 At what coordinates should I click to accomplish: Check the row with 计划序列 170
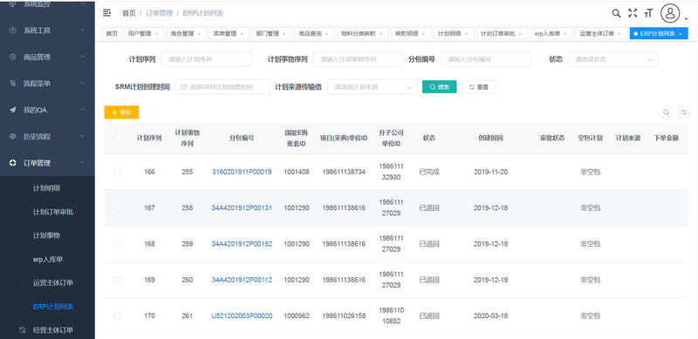coord(117,315)
